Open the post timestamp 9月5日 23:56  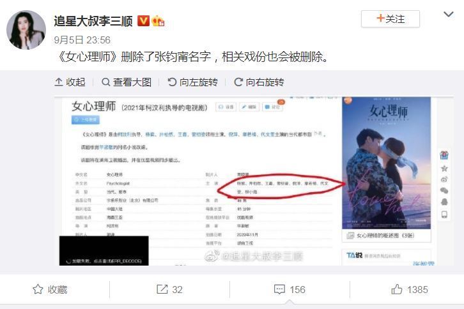82,40
